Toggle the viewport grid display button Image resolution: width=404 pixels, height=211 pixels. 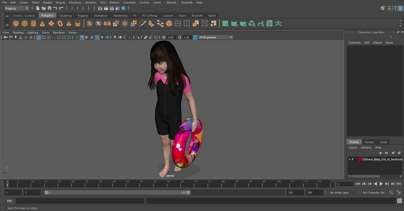click(x=39, y=37)
